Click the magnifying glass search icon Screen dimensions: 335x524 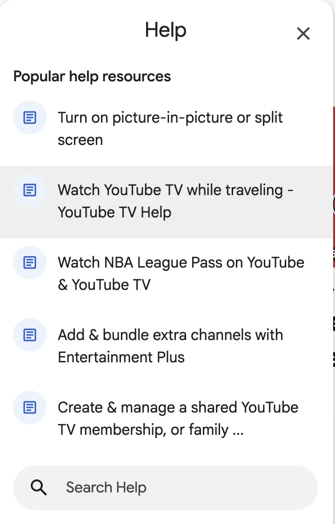click(x=39, y=488)
